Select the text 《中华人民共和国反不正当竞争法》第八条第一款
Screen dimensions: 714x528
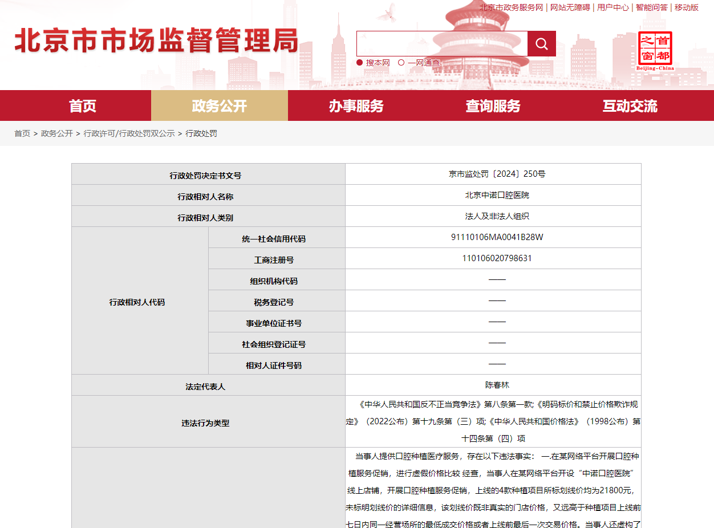tap(445, 404)
